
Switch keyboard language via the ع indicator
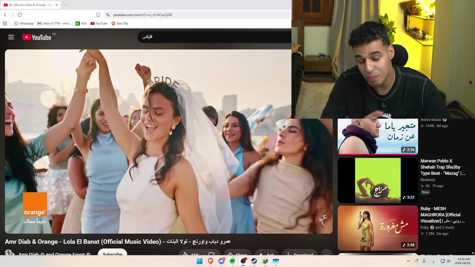[x=433, y=261]
